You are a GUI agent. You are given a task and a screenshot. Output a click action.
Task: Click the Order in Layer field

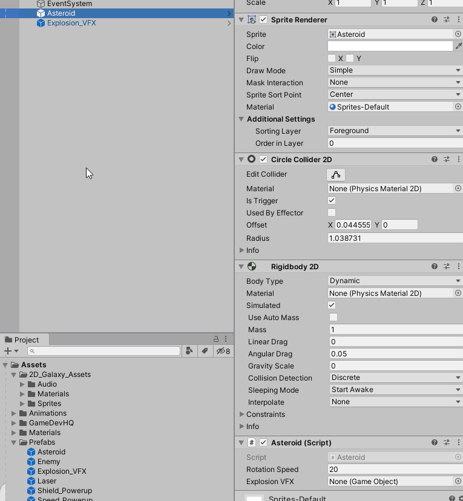395,143
